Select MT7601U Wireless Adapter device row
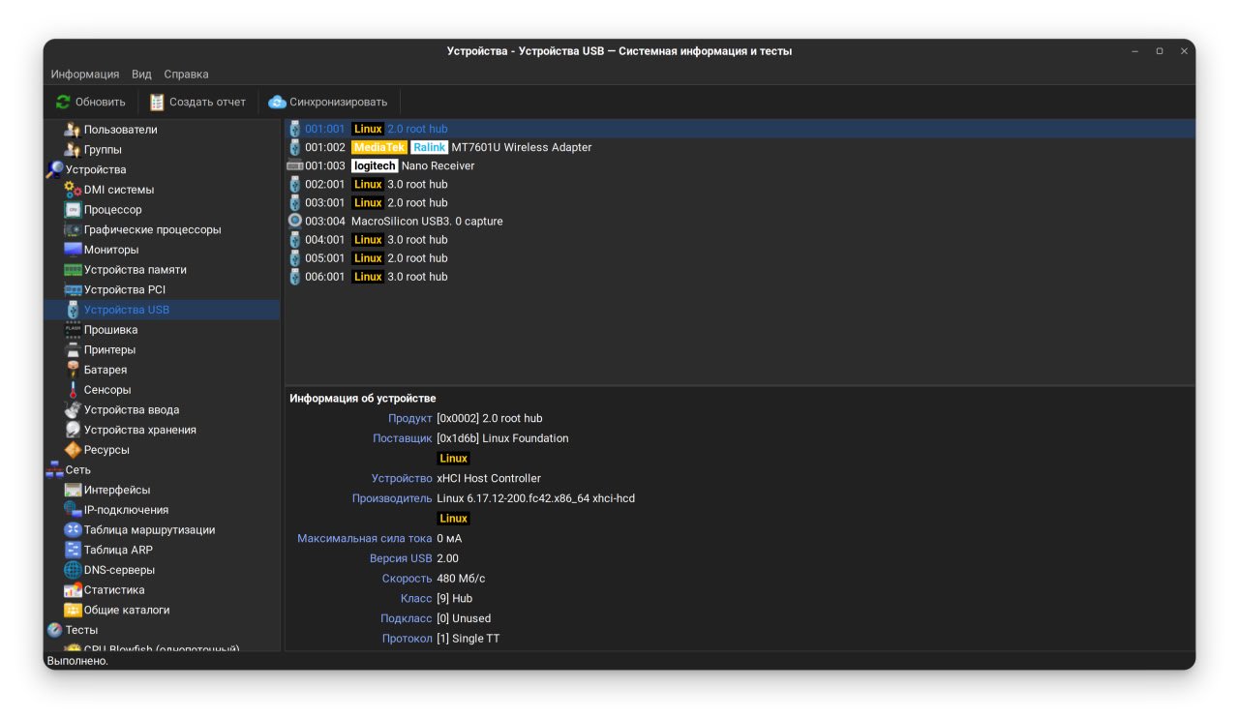 click(521, 148)
